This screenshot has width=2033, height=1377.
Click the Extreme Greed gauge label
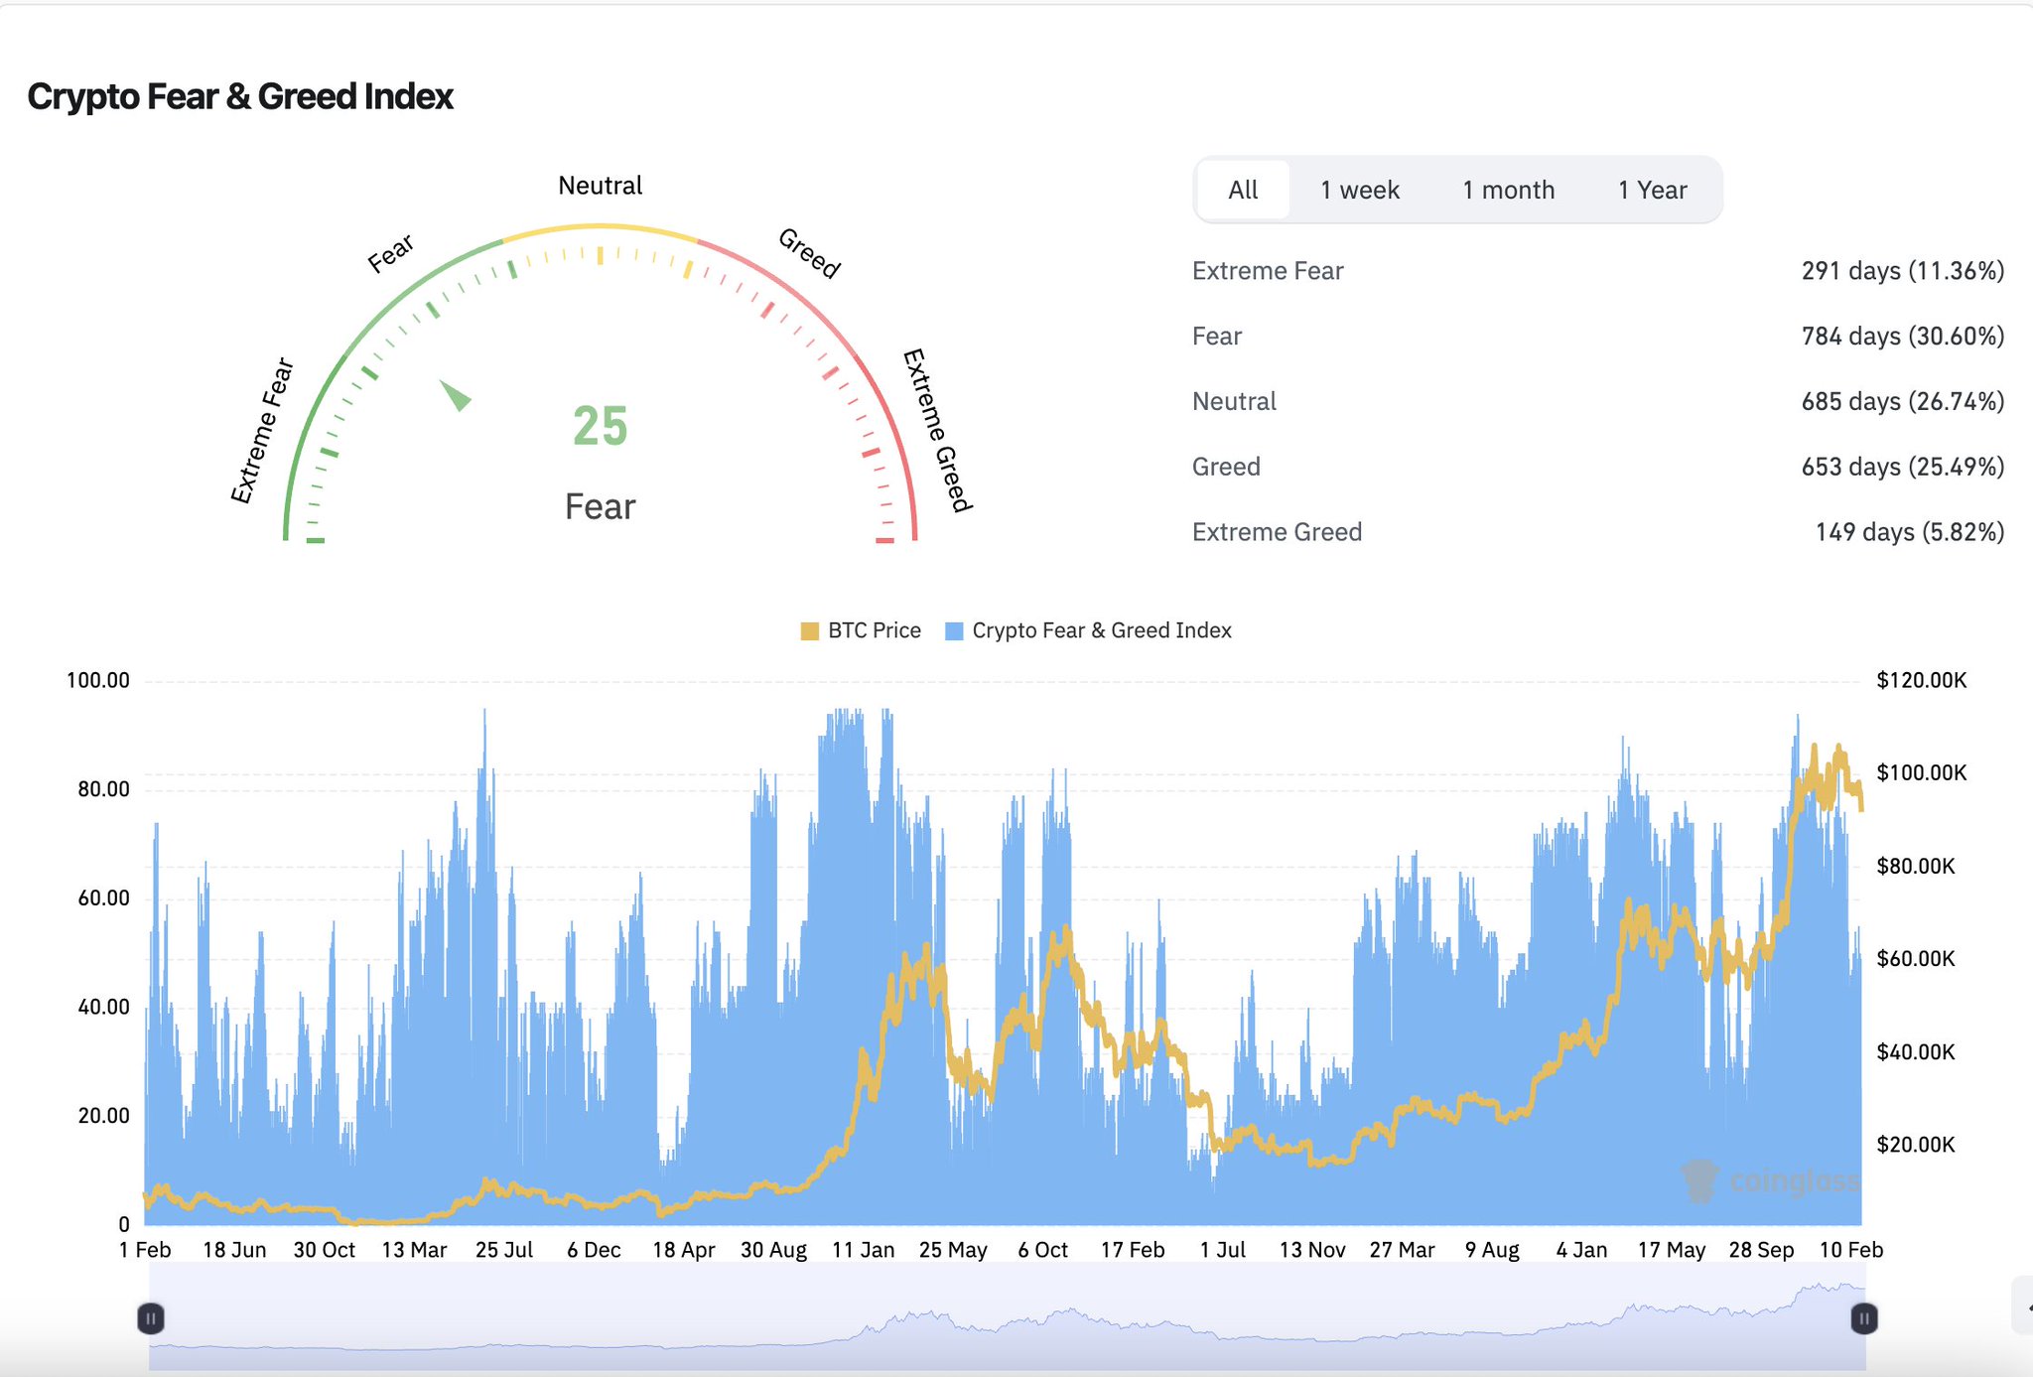click(937, 430)
